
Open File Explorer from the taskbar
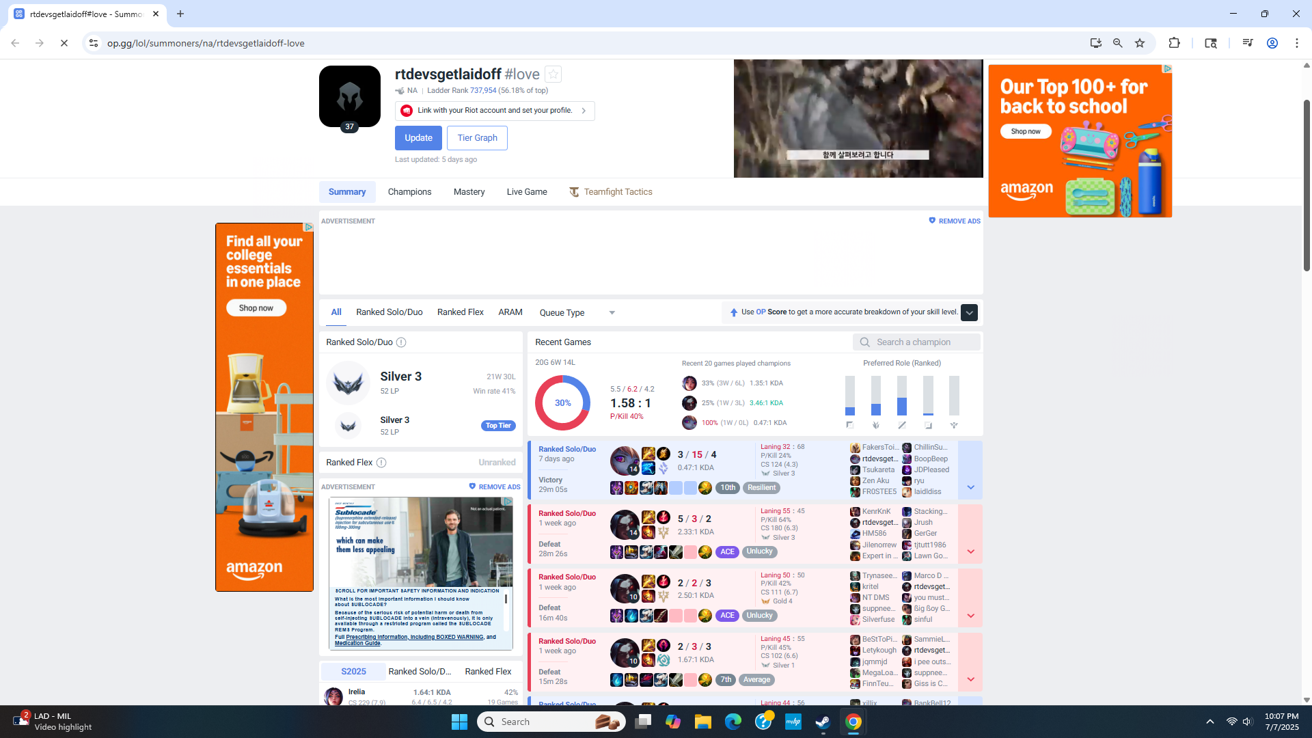703,722
